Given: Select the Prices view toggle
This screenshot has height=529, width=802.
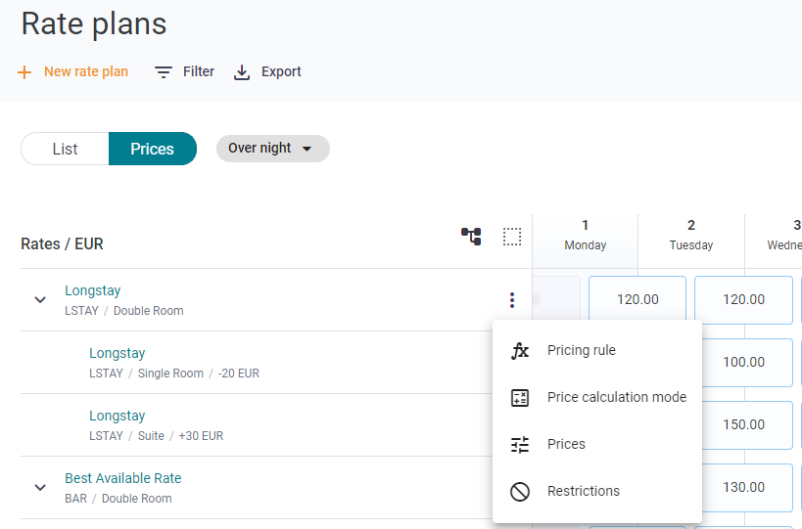Looking at the screenshot, I should [153, 149].
